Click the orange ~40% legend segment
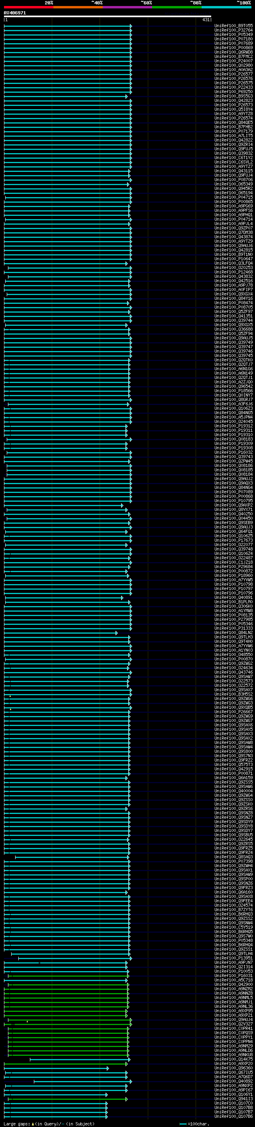This screenshot has width=255, height=1127. point(78,7)
